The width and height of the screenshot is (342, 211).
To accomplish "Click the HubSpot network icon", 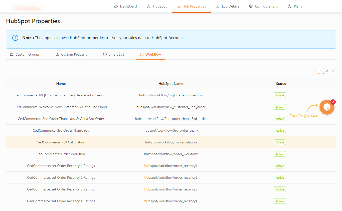I will (149, 6).
